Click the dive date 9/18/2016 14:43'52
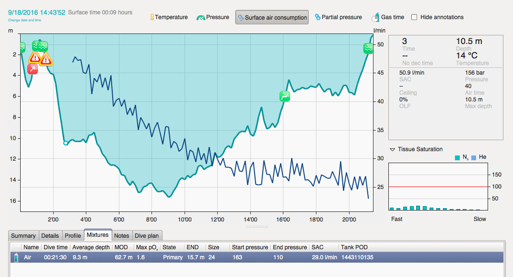513x277 pixels. (x=36, y=12)
